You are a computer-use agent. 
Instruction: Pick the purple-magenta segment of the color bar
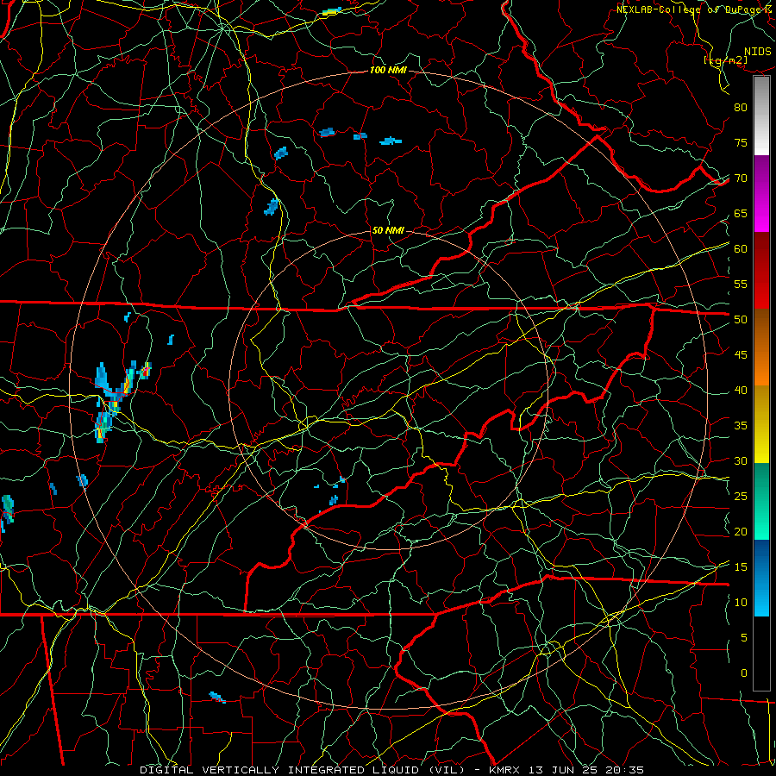pos(761,194)
